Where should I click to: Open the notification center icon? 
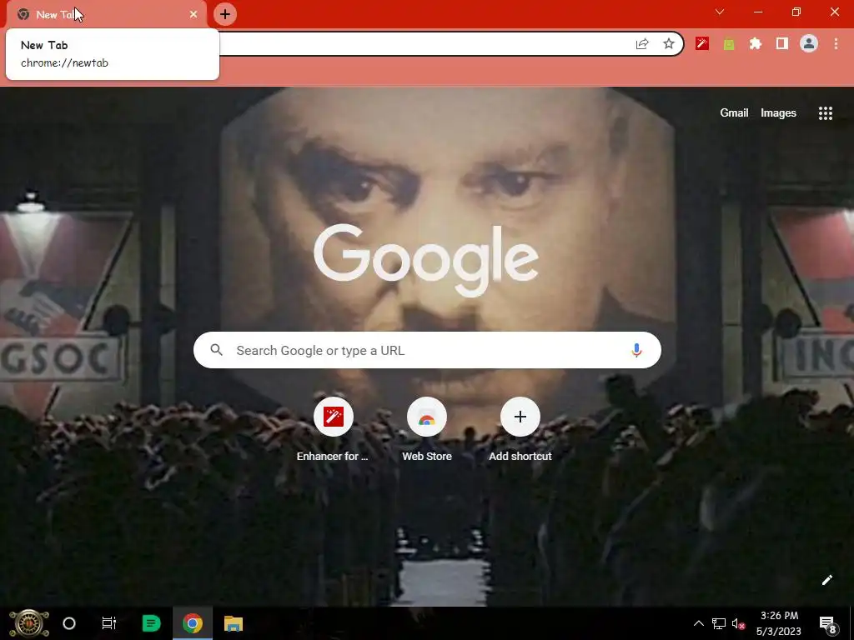(828, 623)
